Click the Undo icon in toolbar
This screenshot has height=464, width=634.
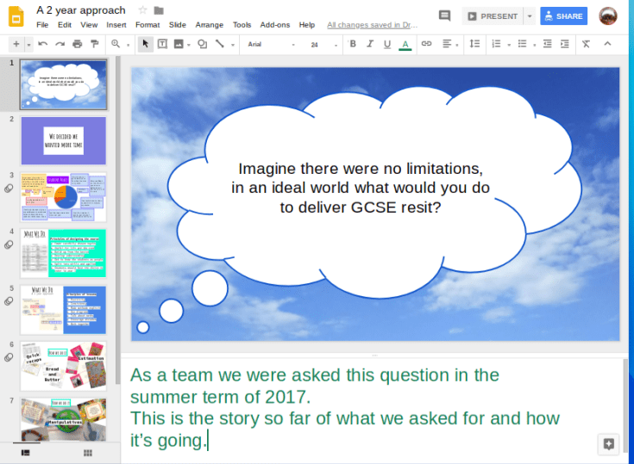[42, 44]
